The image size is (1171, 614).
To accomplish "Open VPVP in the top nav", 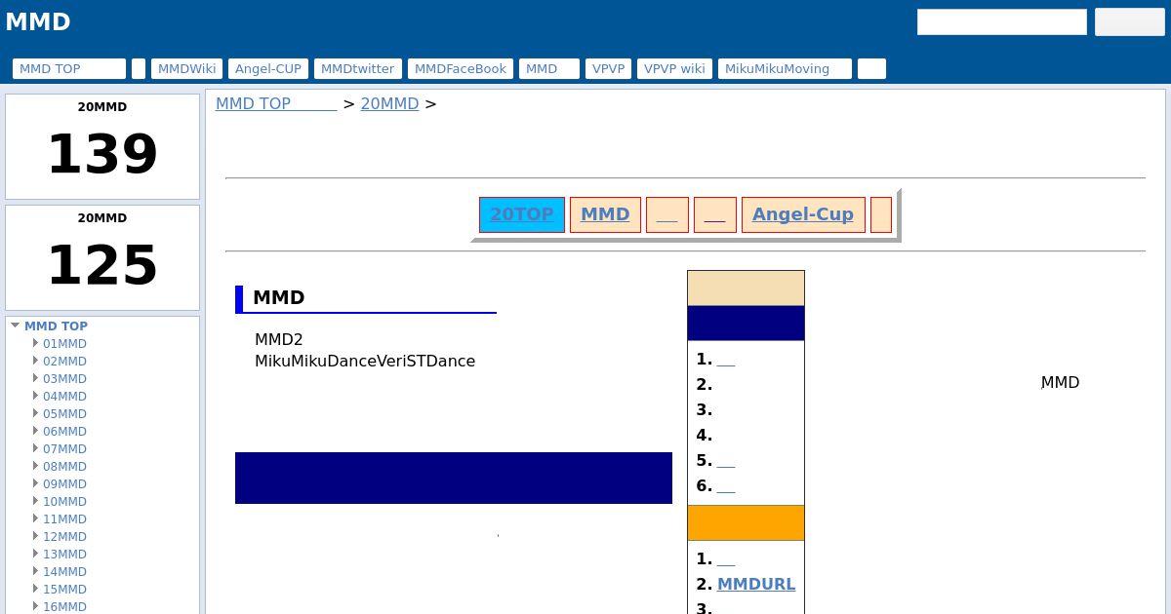I will (609, 68).
